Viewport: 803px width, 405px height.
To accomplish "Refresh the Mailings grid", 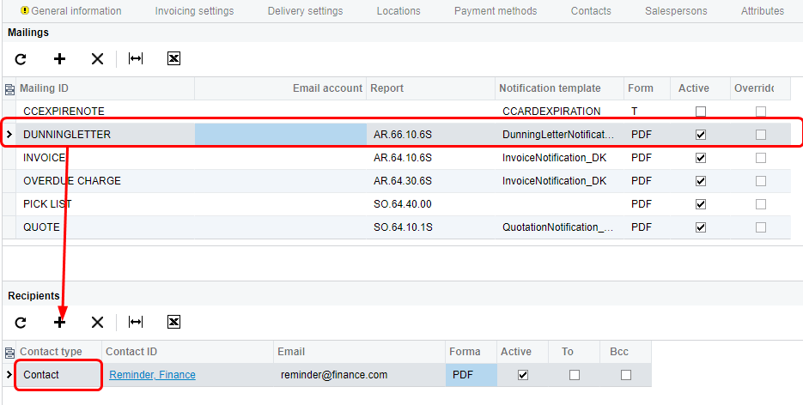I will pyautogui.click(x=21, y=59).
